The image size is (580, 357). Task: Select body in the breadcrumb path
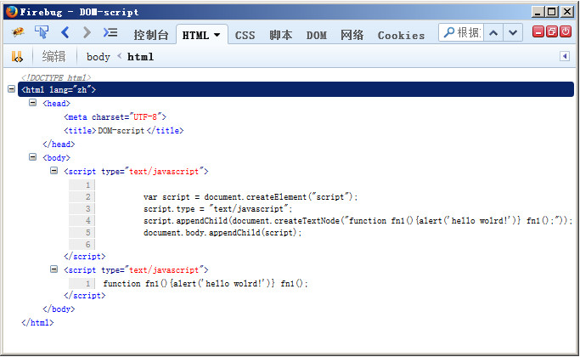(x=99, y=57)
